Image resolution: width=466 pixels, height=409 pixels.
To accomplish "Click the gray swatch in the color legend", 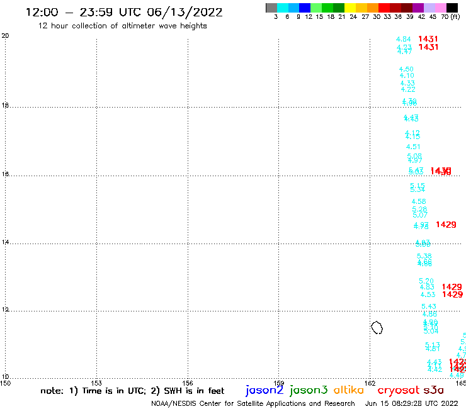I will (271, 8).
